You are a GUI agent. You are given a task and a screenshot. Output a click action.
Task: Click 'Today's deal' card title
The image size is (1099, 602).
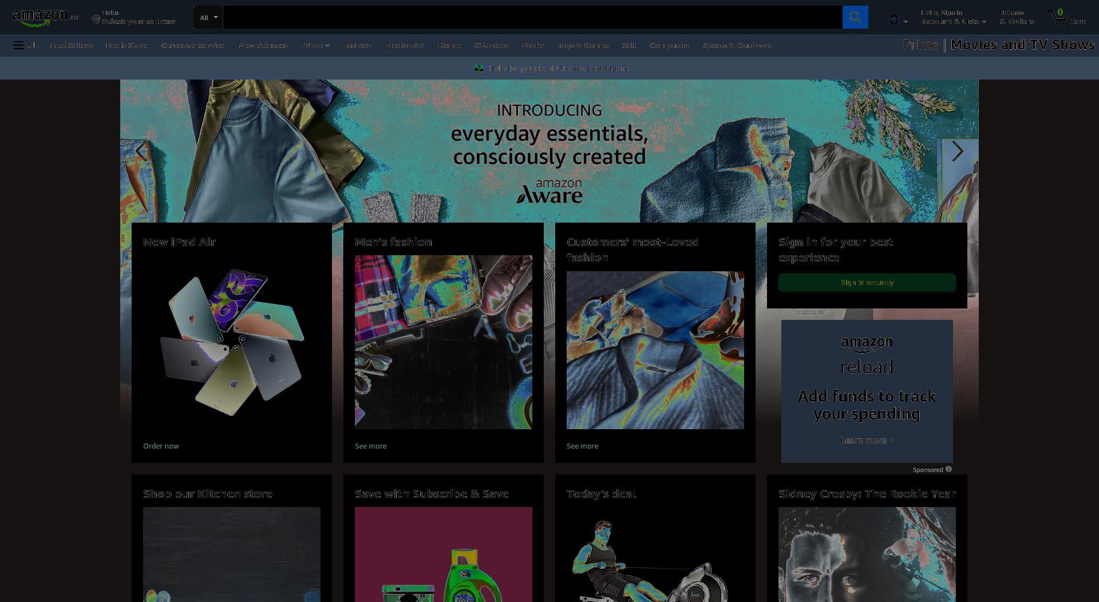pos(601,494)
